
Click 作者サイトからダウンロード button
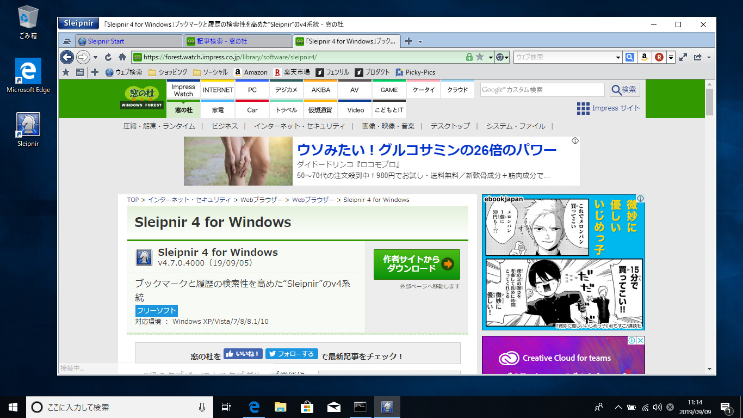tap(417, 264)
